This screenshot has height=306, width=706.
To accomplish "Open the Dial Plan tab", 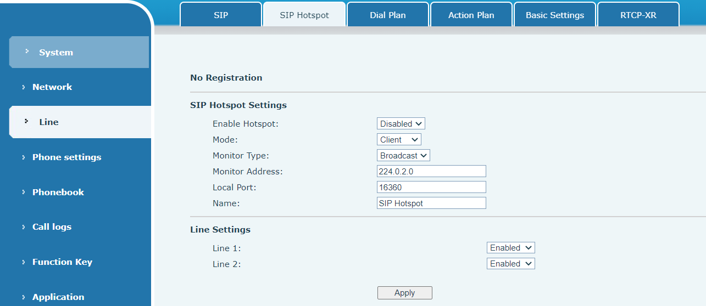I will click(x=388, y=15).
